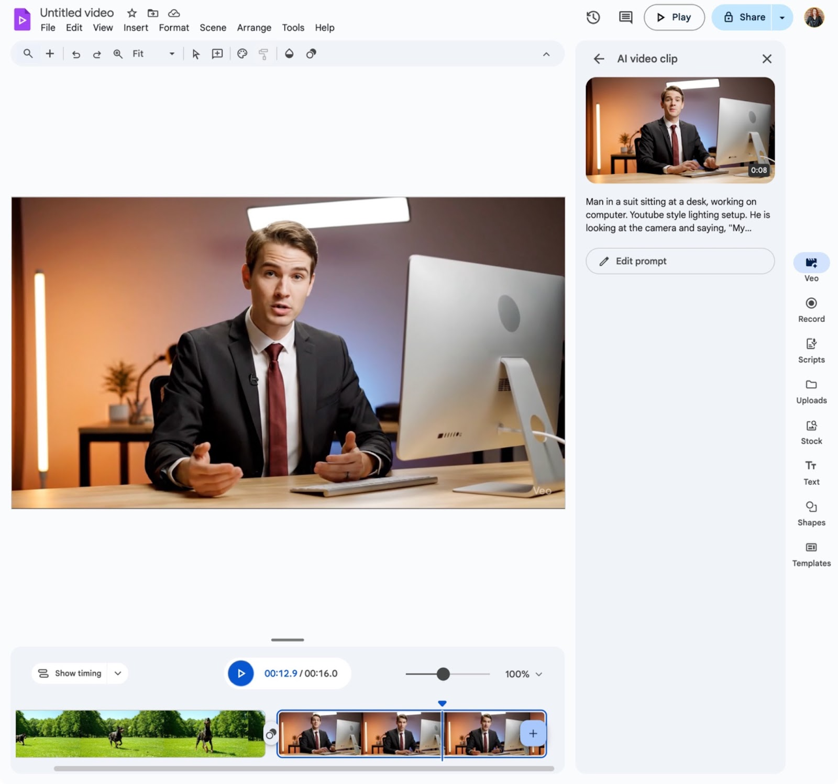This screenshot has height=784, width=838.
Task: Open the Templates panel
Action: click(x=811, y=553)
